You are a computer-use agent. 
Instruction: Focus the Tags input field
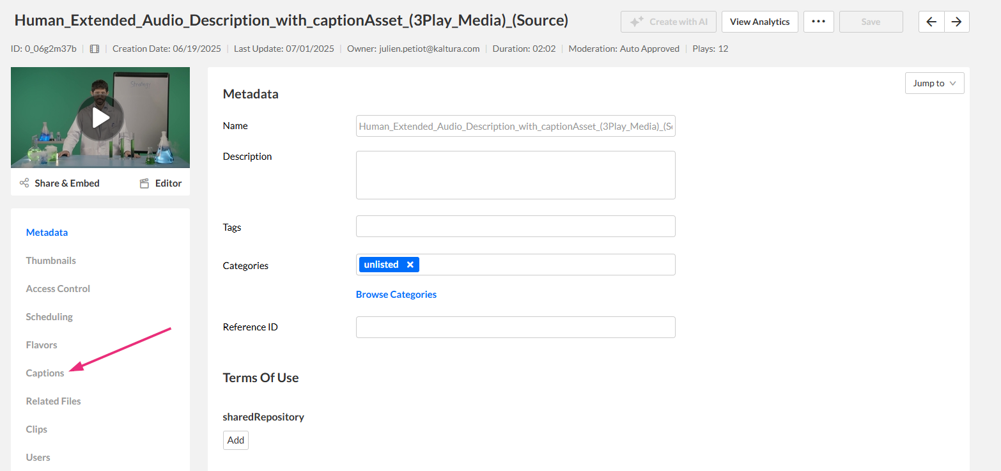515,226
